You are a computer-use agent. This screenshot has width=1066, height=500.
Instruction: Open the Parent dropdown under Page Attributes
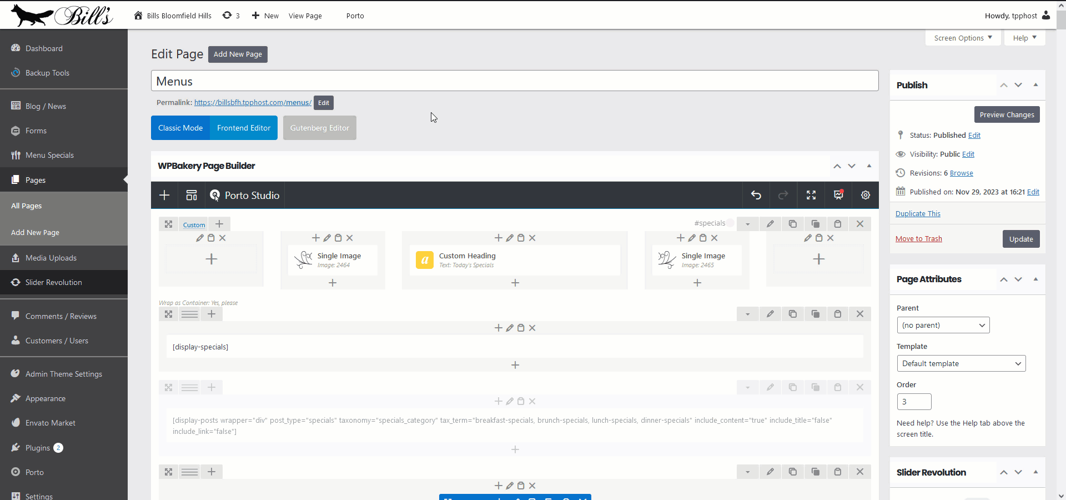click(943, 325)
